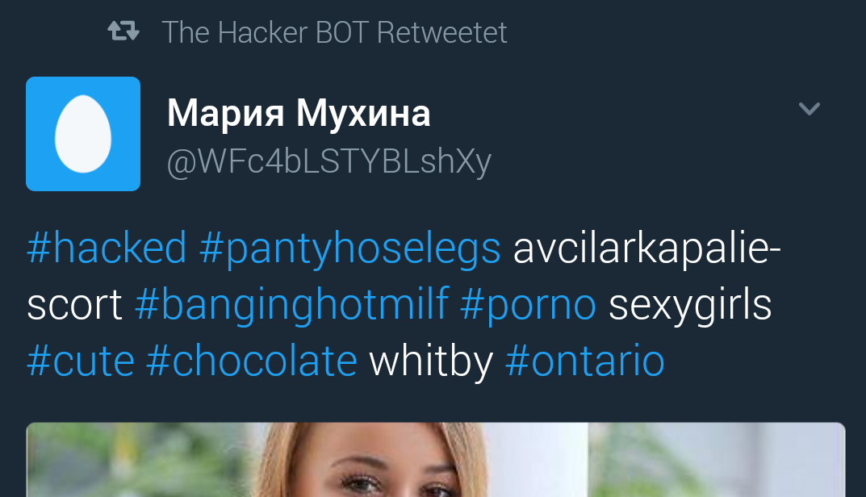The height and width of the screenshot is (497, 866).
Task: Expand the tweet options chevron
Action: [809, 109]
